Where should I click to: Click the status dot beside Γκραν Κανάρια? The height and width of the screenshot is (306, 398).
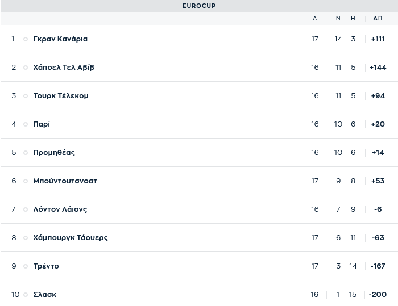pyautogui.click(x=26, y=39)
